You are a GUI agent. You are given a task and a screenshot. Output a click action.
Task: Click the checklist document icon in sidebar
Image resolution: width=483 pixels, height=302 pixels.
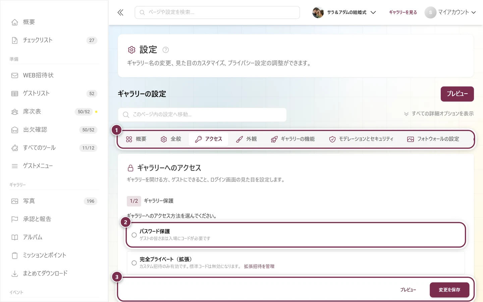pyautogui.click(x=15, y=40)
